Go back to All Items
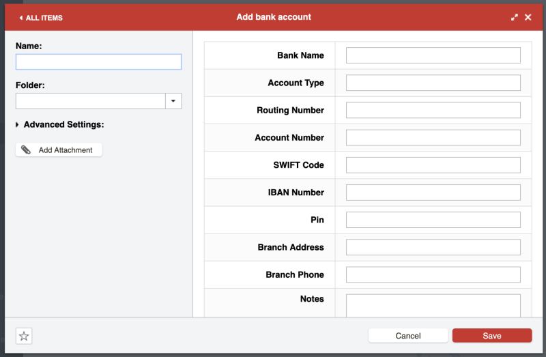Image resolution: width=546 pixels, height=357 pixels. point(41,18)
